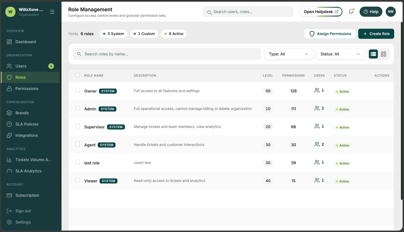
Task: Focus the Search roles by name field
Action: 167,54
